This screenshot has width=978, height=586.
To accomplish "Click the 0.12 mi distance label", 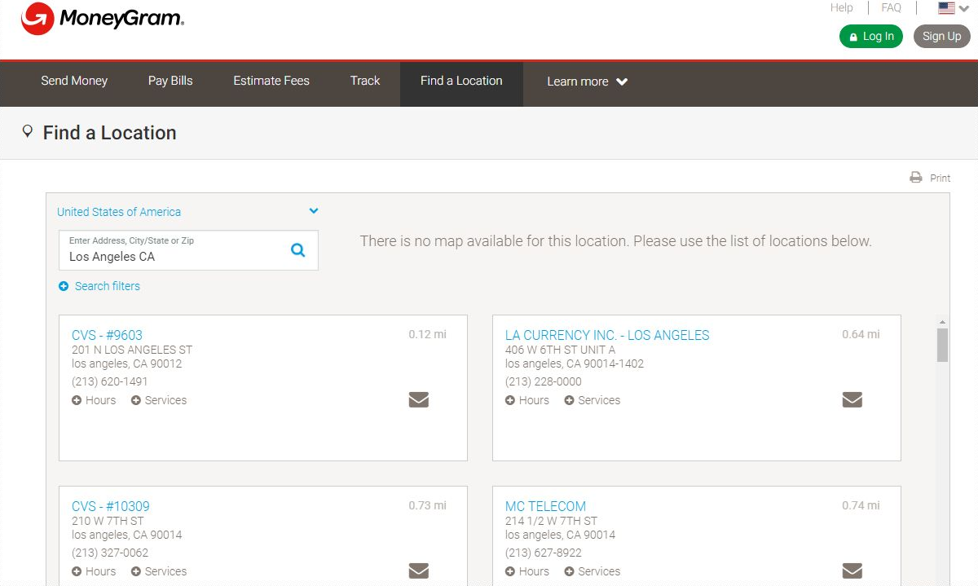I will click(x=428, y=334).
